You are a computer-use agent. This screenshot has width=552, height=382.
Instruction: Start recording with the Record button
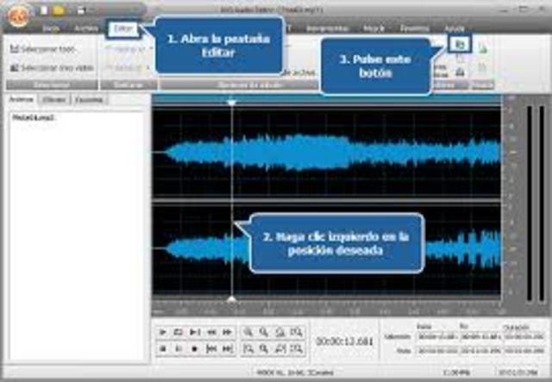tap(195, 349)
